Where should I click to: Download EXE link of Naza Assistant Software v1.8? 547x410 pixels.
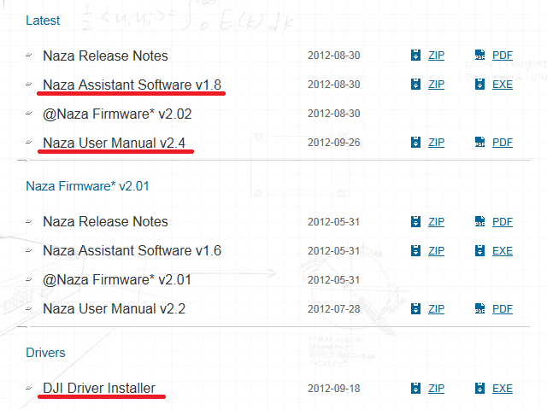[x=503, y=85]
